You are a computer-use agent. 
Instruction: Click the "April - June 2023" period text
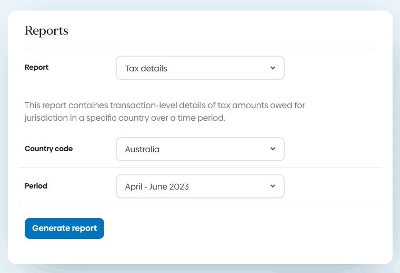(x=157, y=186)
